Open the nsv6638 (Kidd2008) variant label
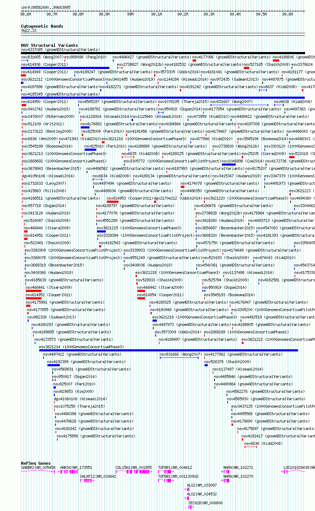Image resolution: width=315 pixels, height=511 pixels. [293, 102]
